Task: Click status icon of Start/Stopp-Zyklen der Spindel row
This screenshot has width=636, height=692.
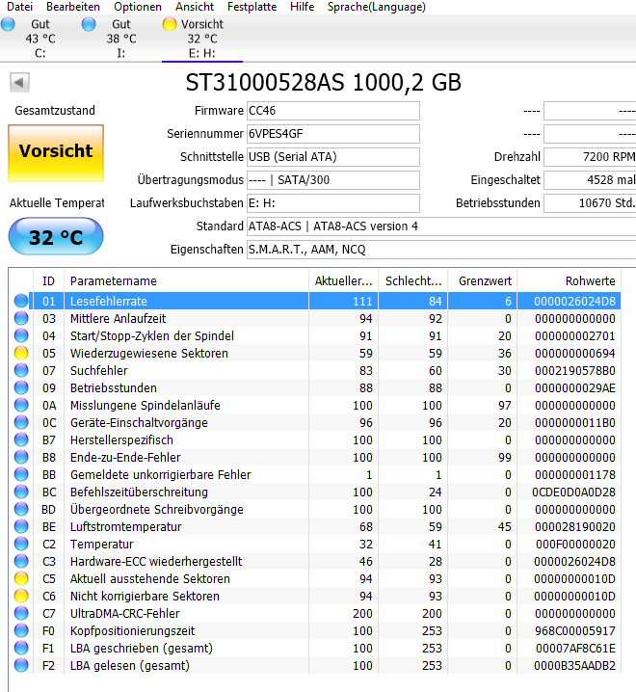Action: [x=21, y=335]
